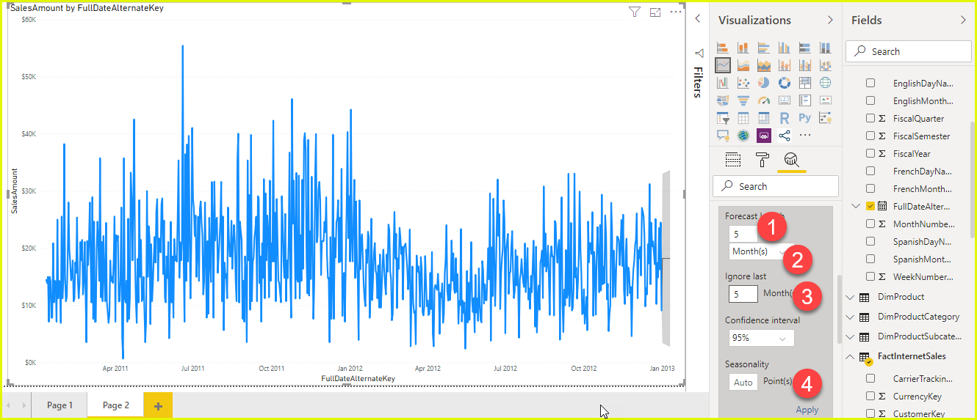The image size is (977, 420).
Task: Select the pie chart visualization
Action: (763, 83)
